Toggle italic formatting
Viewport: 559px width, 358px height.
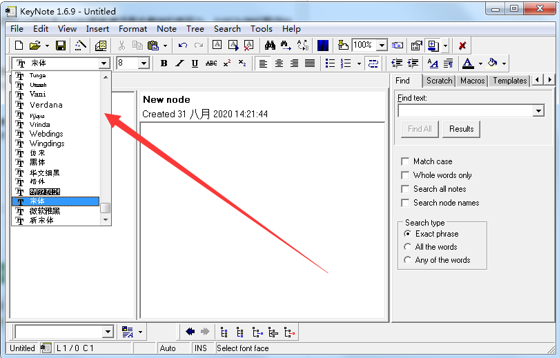tap(179, 63)
